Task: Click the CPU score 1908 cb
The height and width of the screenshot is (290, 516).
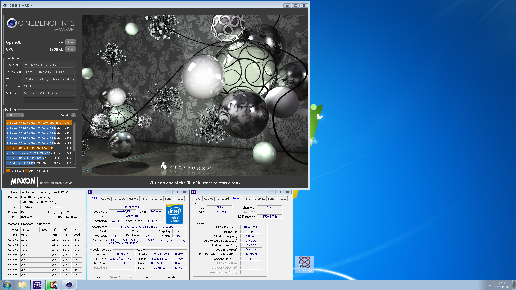Action: click(x=56, y=49)
